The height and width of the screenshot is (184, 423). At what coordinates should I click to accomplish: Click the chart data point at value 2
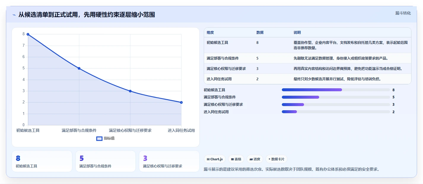tap(181, 103)
